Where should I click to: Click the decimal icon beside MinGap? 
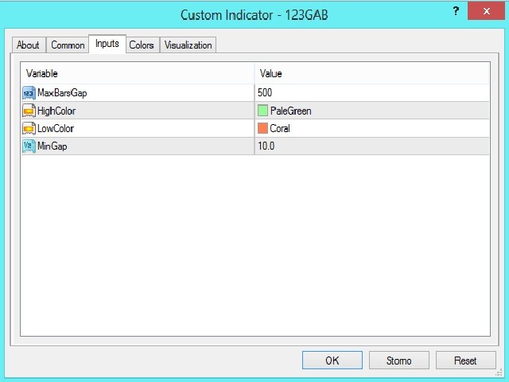(x=29, y=146)
